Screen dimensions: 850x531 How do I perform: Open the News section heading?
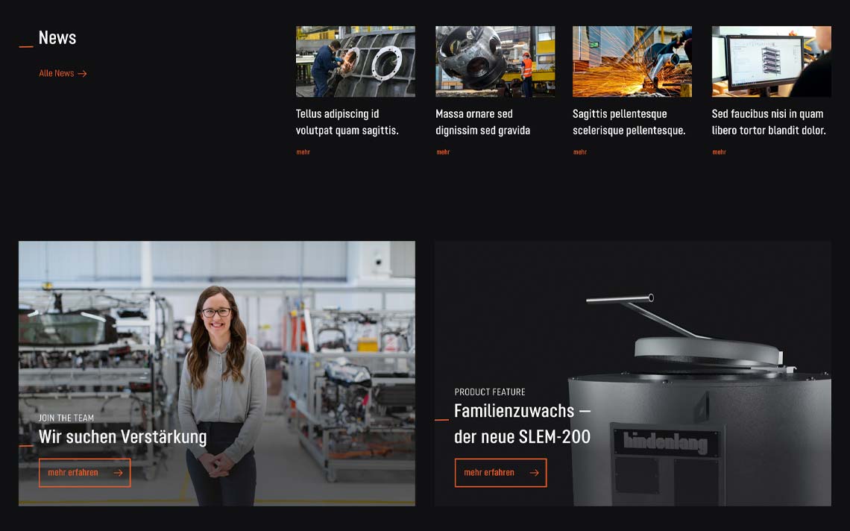[x=57, y=37]
